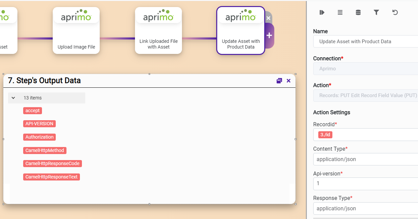Select the Upload Image File step
Viewport: 418px width, 219px height.
(x=76, y=30)
